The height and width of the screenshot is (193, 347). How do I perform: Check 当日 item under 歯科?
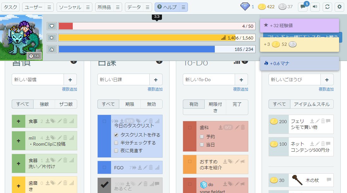(x=201, y=145)
